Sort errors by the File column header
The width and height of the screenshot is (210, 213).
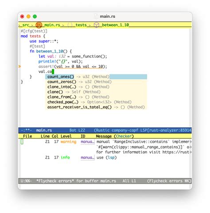(x=27, y=136)
